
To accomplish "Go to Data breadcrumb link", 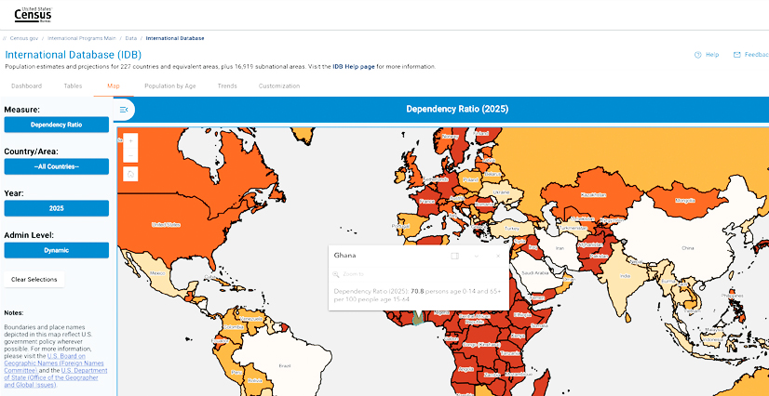I will coord(130,38).
